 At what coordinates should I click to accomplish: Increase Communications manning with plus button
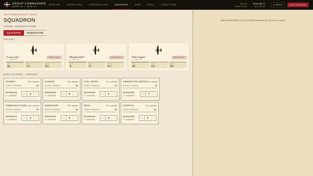coord(36,118)
